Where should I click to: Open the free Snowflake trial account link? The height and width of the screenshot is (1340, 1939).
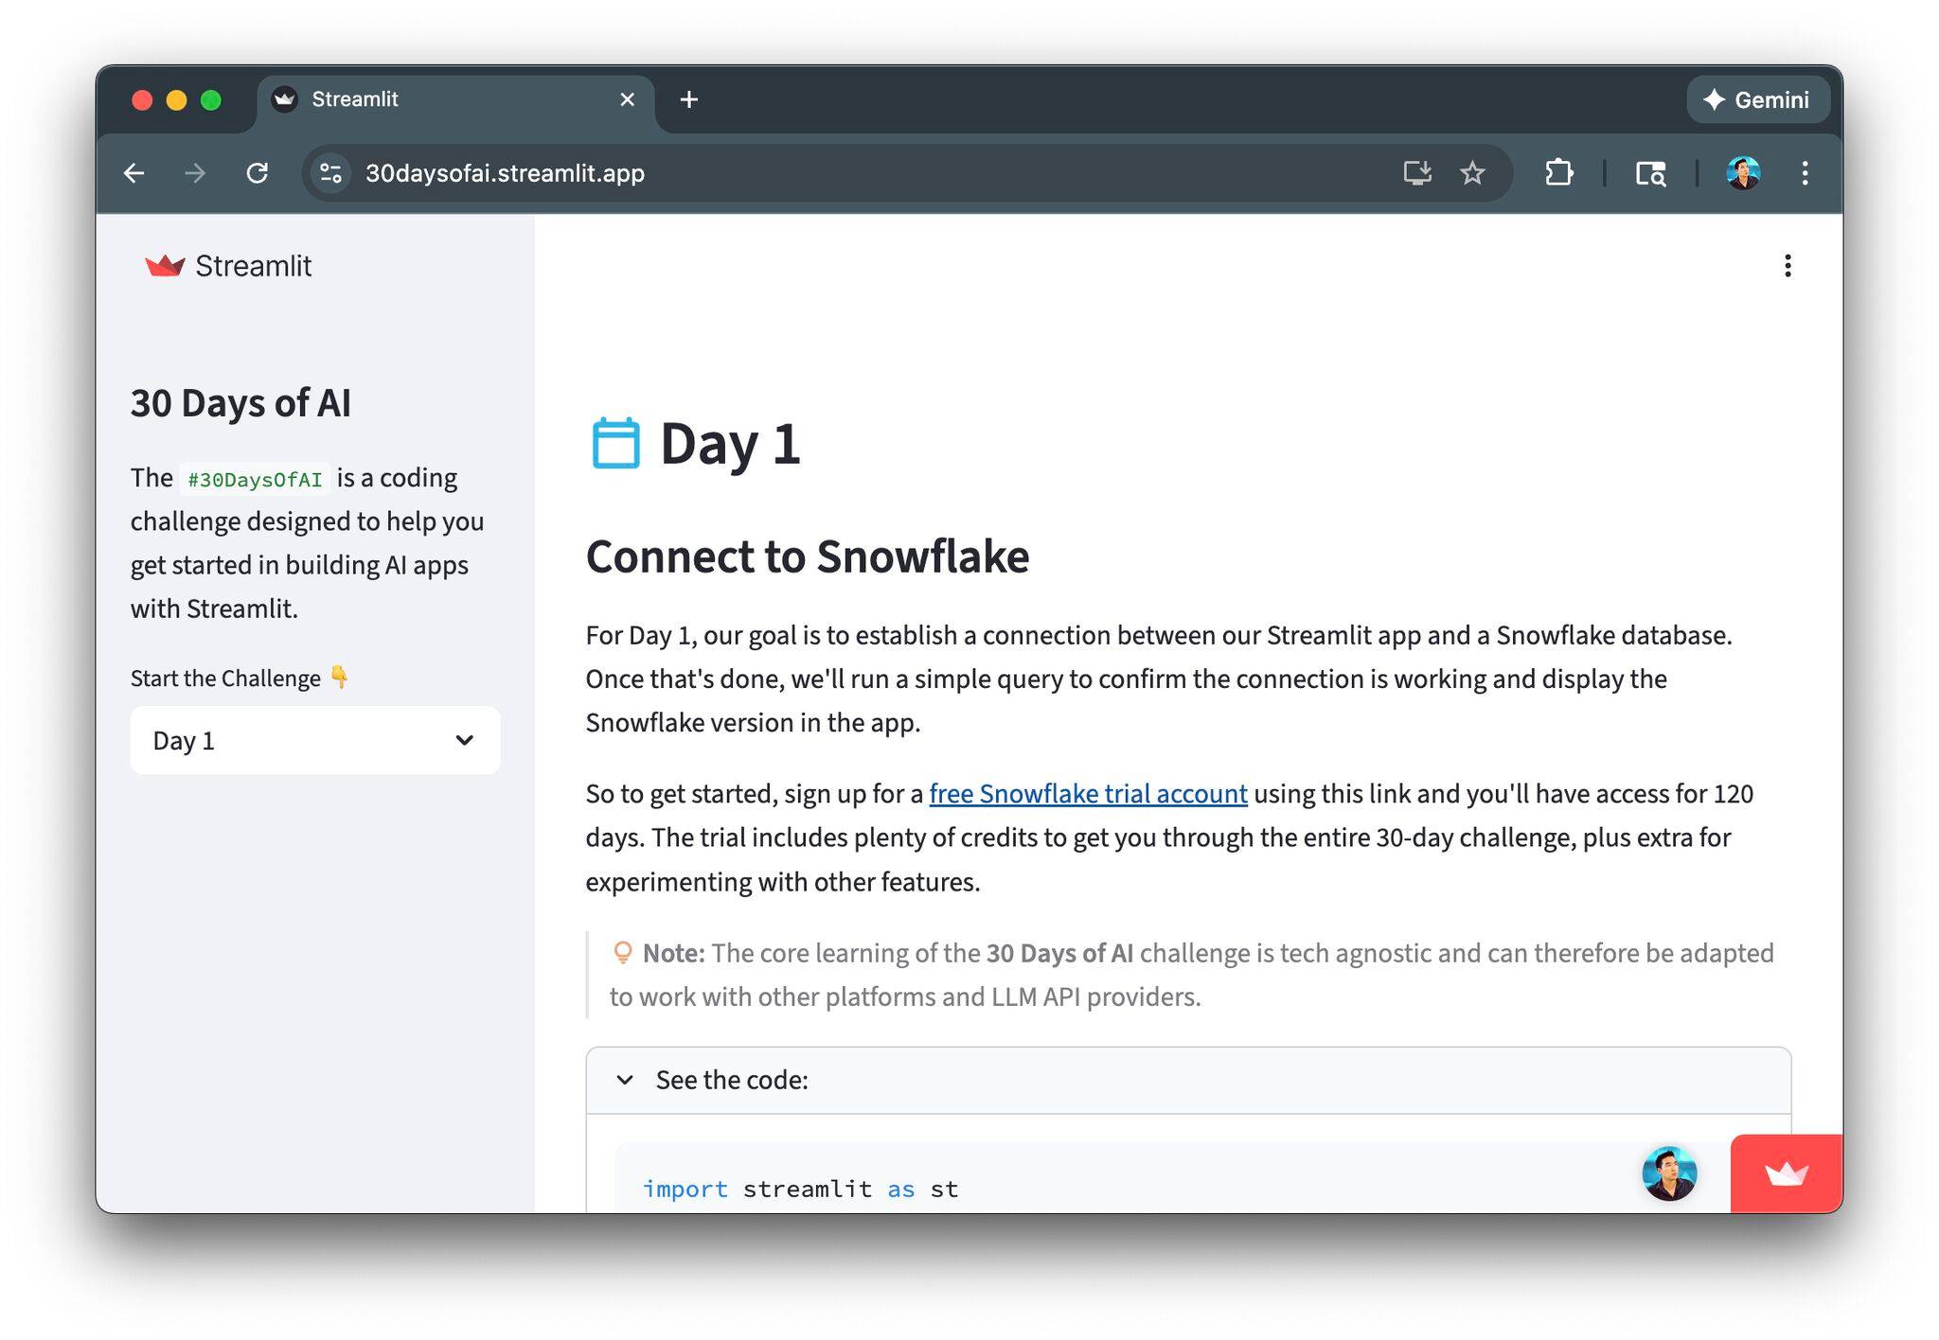click(1087, 794)
